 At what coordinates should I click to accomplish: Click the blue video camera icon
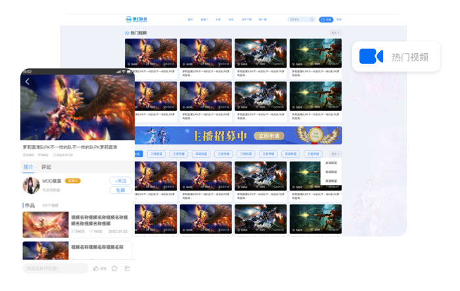click(x=371, y=57)
